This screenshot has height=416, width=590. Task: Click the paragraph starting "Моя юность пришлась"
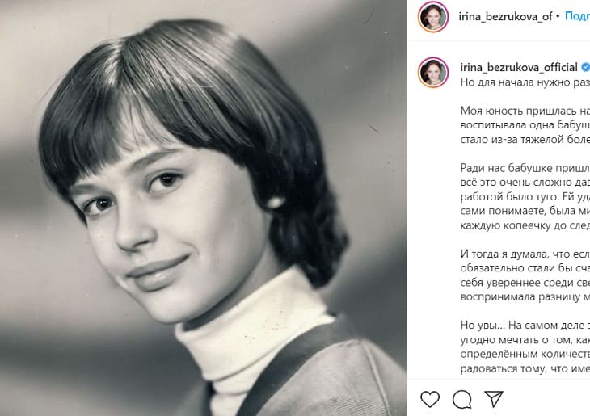click(525, 125)
